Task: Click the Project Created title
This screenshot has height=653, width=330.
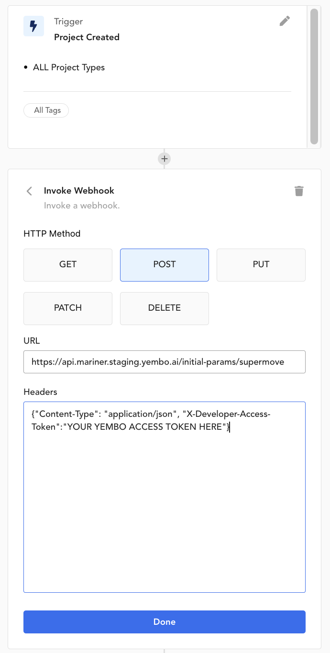Action: pos(87,37)
